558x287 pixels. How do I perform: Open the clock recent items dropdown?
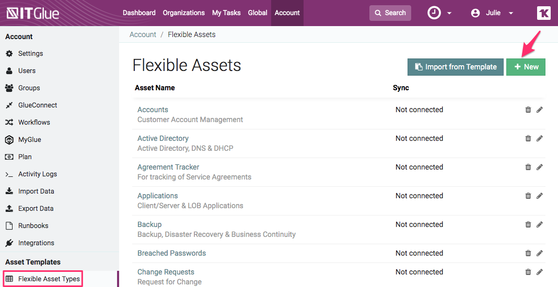439,13
